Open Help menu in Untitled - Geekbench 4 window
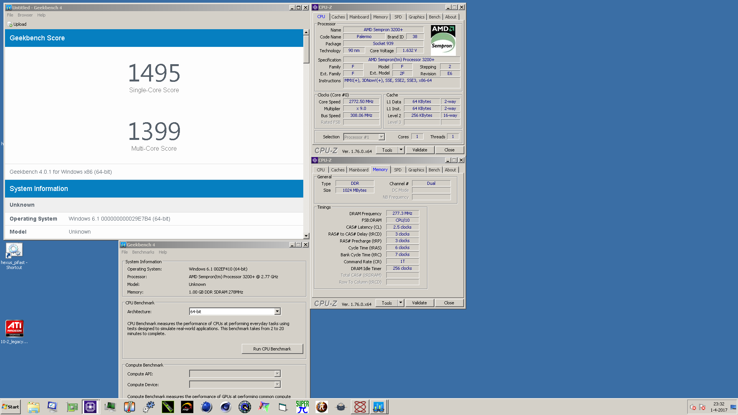Image resolution: width=738 pixels, height=415 pixels. pos(42,15)
